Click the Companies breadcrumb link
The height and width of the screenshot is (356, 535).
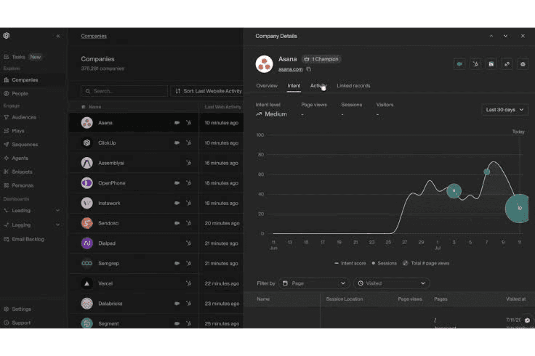pyautogui.click(x=94, y=36)
